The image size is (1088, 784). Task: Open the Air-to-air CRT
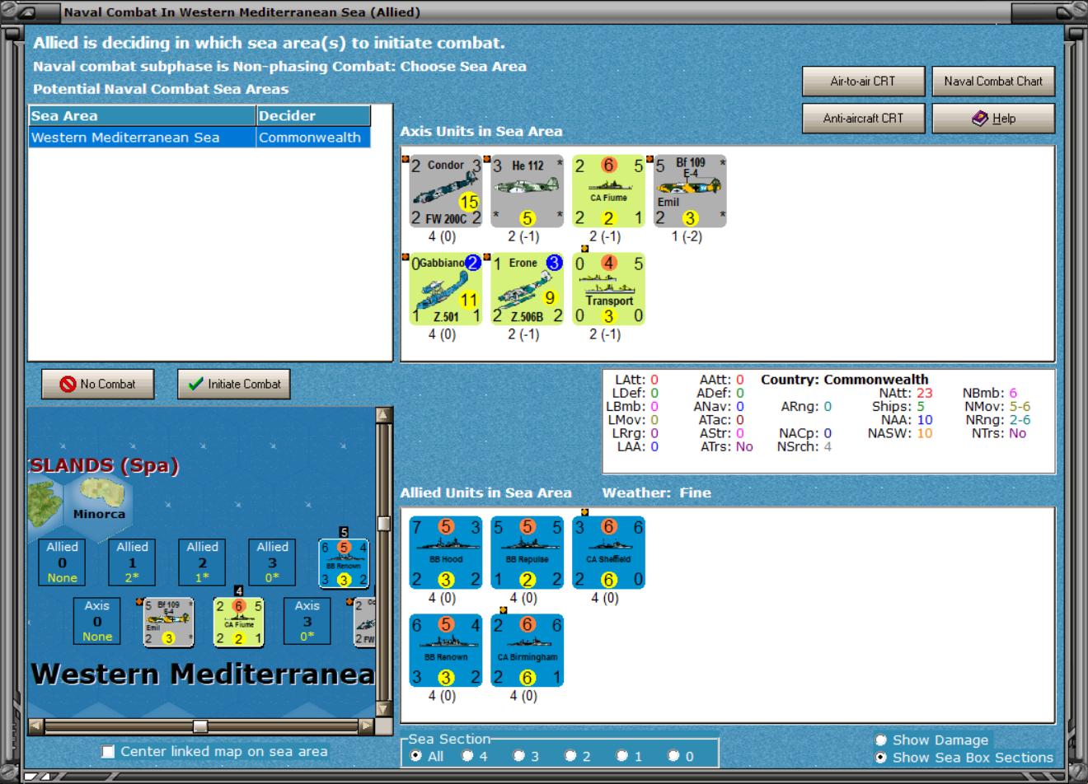[x=863, y=82]
